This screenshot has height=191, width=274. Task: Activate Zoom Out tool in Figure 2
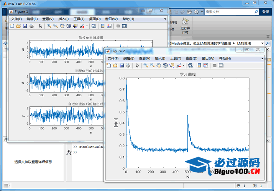[x=152, y=65]
